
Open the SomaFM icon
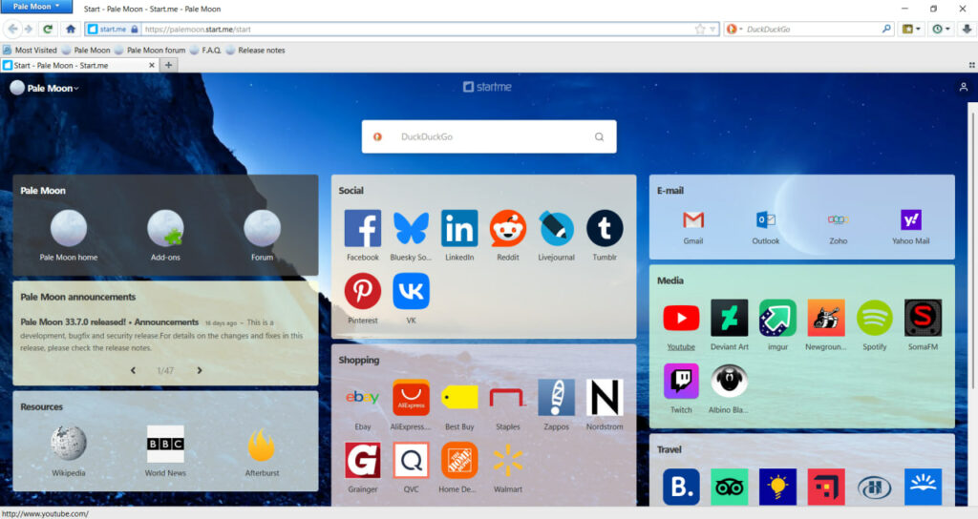click(924, 318)
